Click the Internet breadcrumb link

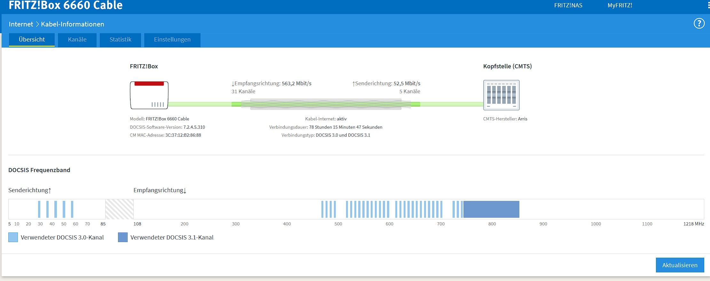pyautogui.click(x=21, y=24)
